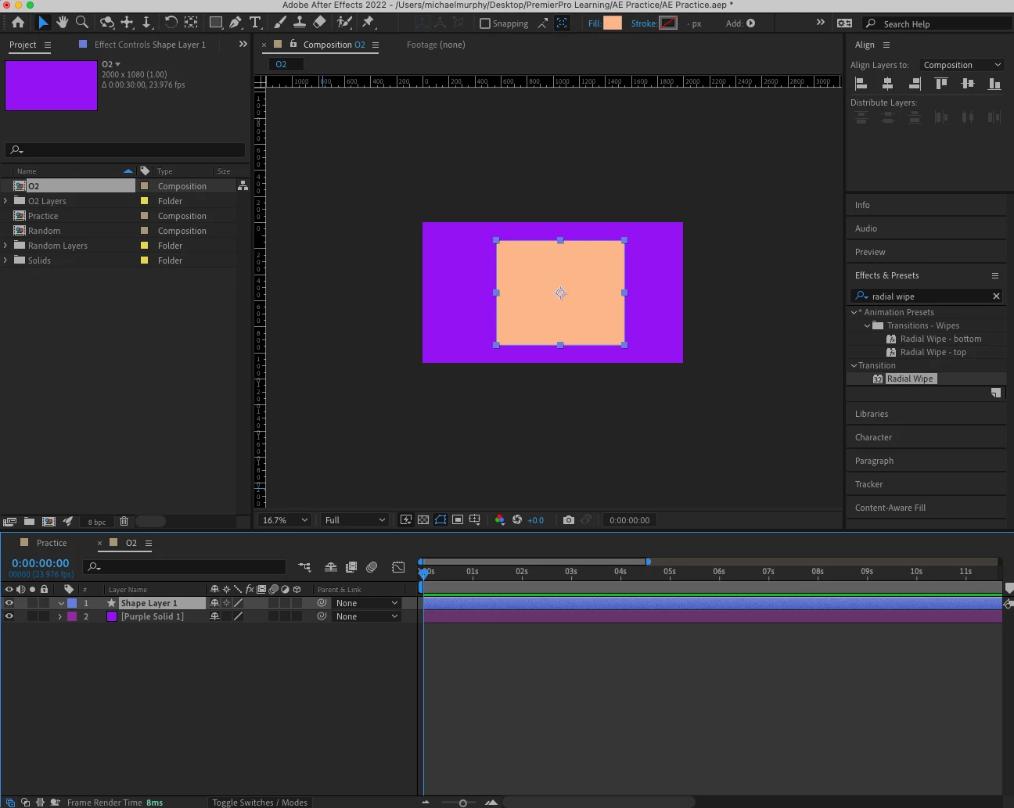Open Parent dropdown for Shape Layer 1
The height and width of the screenshot is (808, 1014).
367,603
